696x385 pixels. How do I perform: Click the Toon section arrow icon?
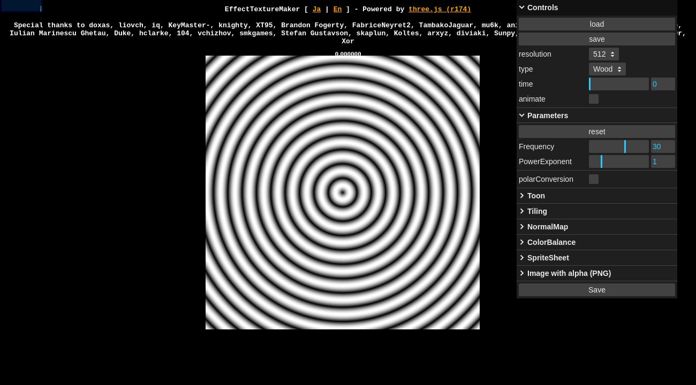522,196
